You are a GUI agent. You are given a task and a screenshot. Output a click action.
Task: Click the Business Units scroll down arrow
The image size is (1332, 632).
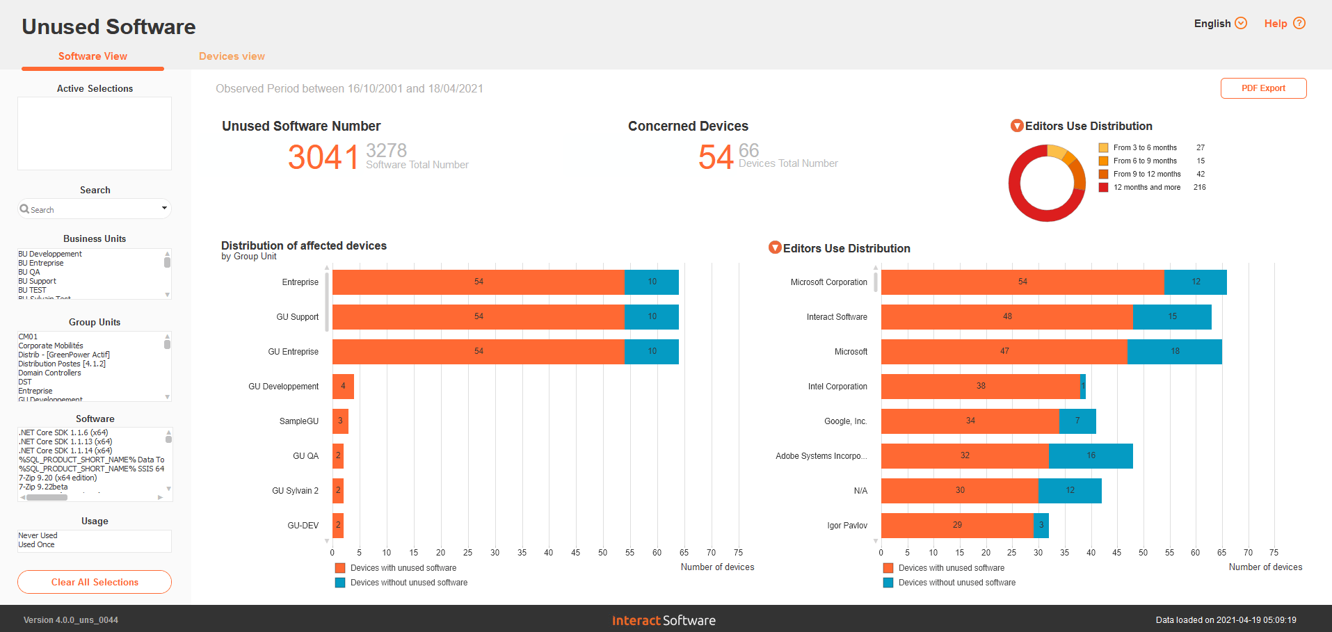(x=167, y=295)
